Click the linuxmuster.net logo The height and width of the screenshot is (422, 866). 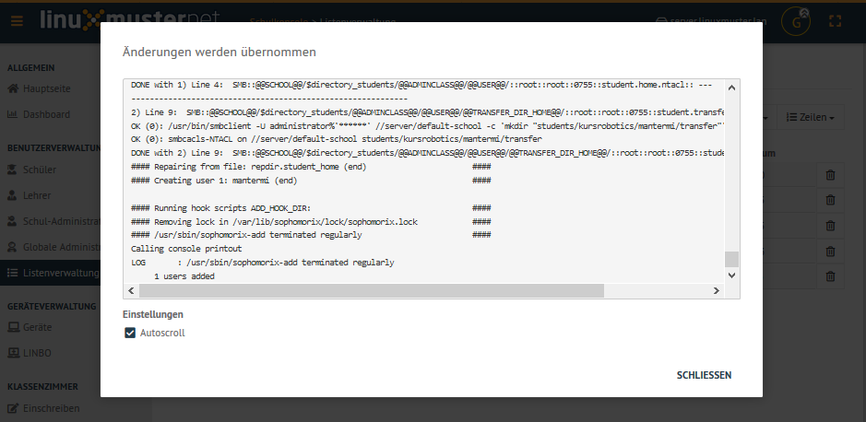(129, 21)
